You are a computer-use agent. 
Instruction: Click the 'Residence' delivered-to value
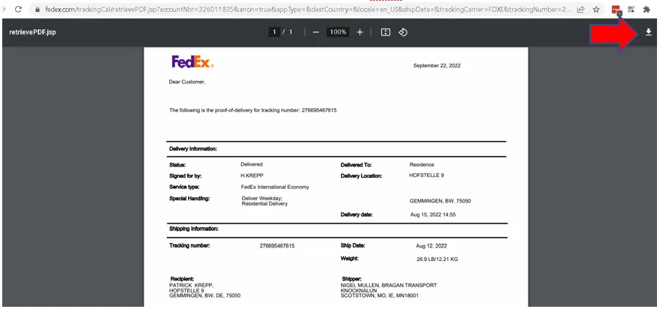click(x=422, y=164)
